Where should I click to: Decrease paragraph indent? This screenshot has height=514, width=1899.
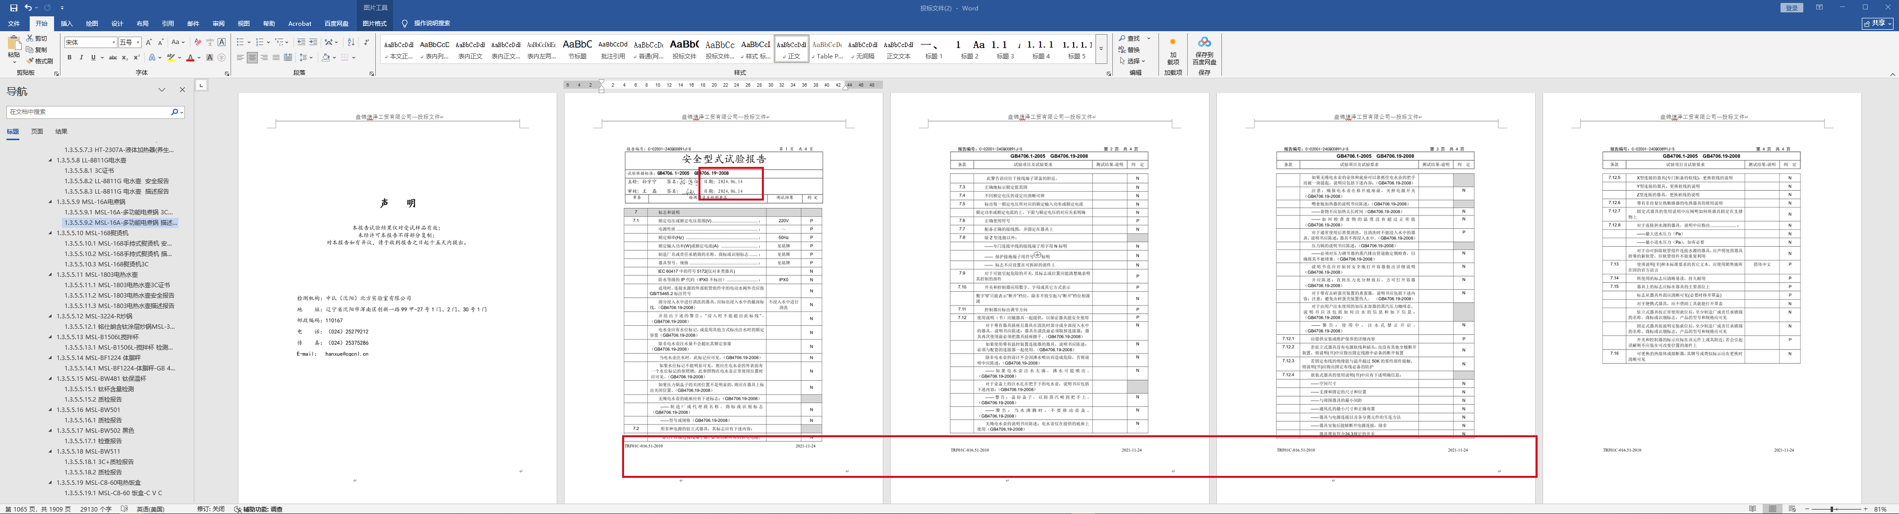tap(301, 43)
